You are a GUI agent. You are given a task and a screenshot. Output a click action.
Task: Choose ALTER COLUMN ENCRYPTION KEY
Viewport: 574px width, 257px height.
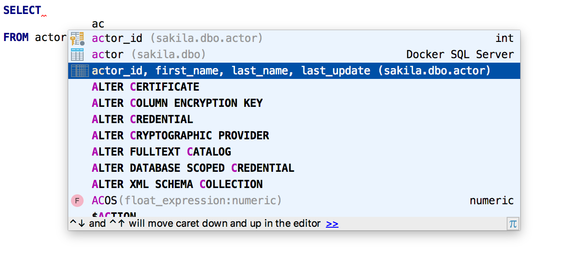[x=177, y=103]
